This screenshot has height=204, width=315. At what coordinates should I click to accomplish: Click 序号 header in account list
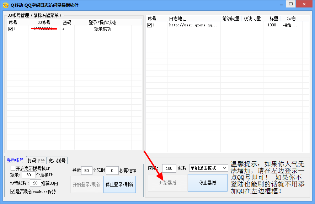(x=17, y=22)
